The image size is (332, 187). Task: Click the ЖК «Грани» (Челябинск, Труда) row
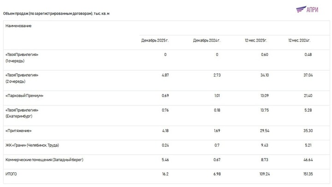point(32,145)
